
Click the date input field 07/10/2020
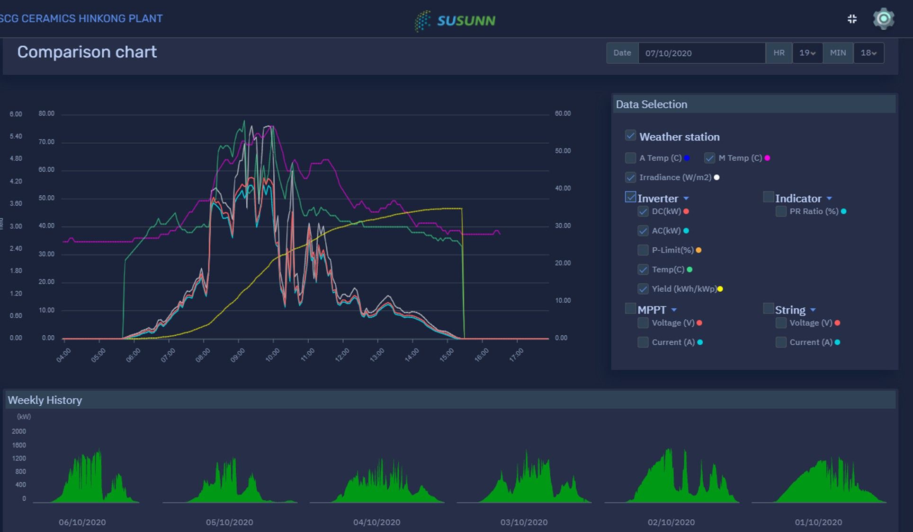pyautogui.click(x=701, y=53)
